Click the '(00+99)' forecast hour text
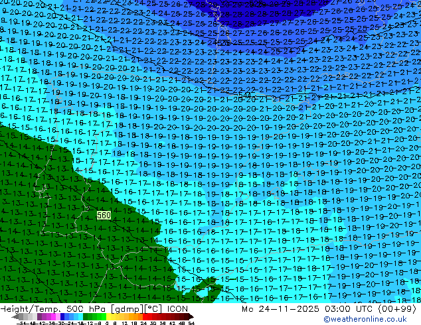This screenshot has height=325, width=421. coord(397,309)
